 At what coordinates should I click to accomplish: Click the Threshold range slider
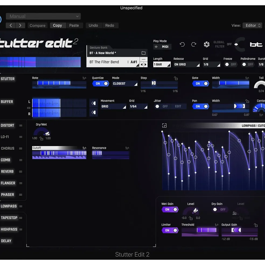[200, 230]
